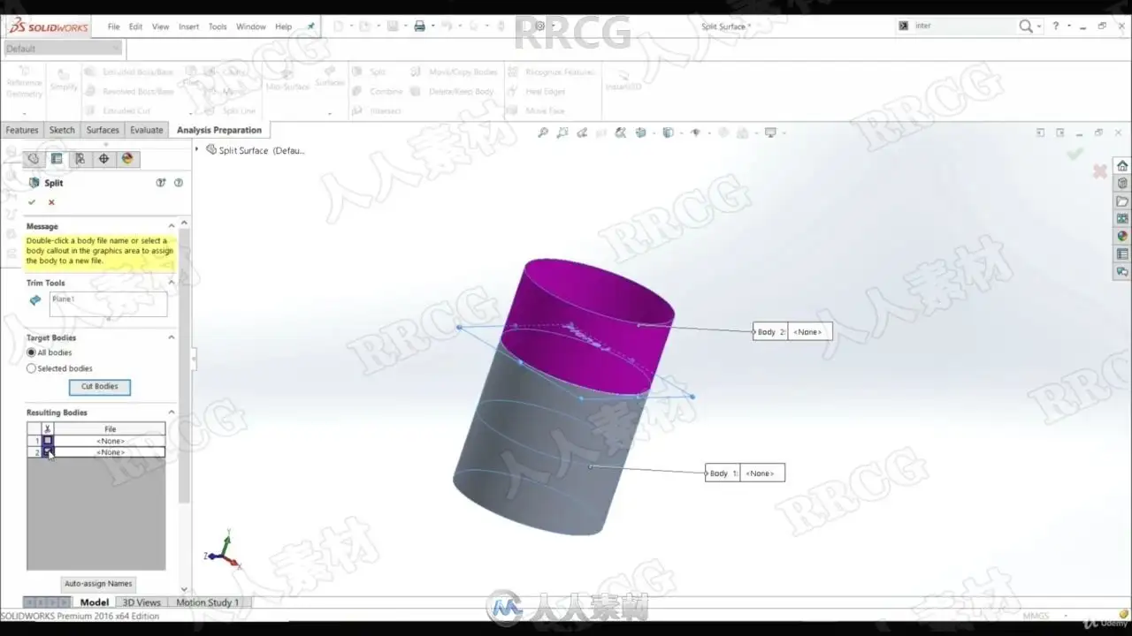Click the Zoom to Area icon
Screen dimensions: 1132x636
tap(562, 133)
